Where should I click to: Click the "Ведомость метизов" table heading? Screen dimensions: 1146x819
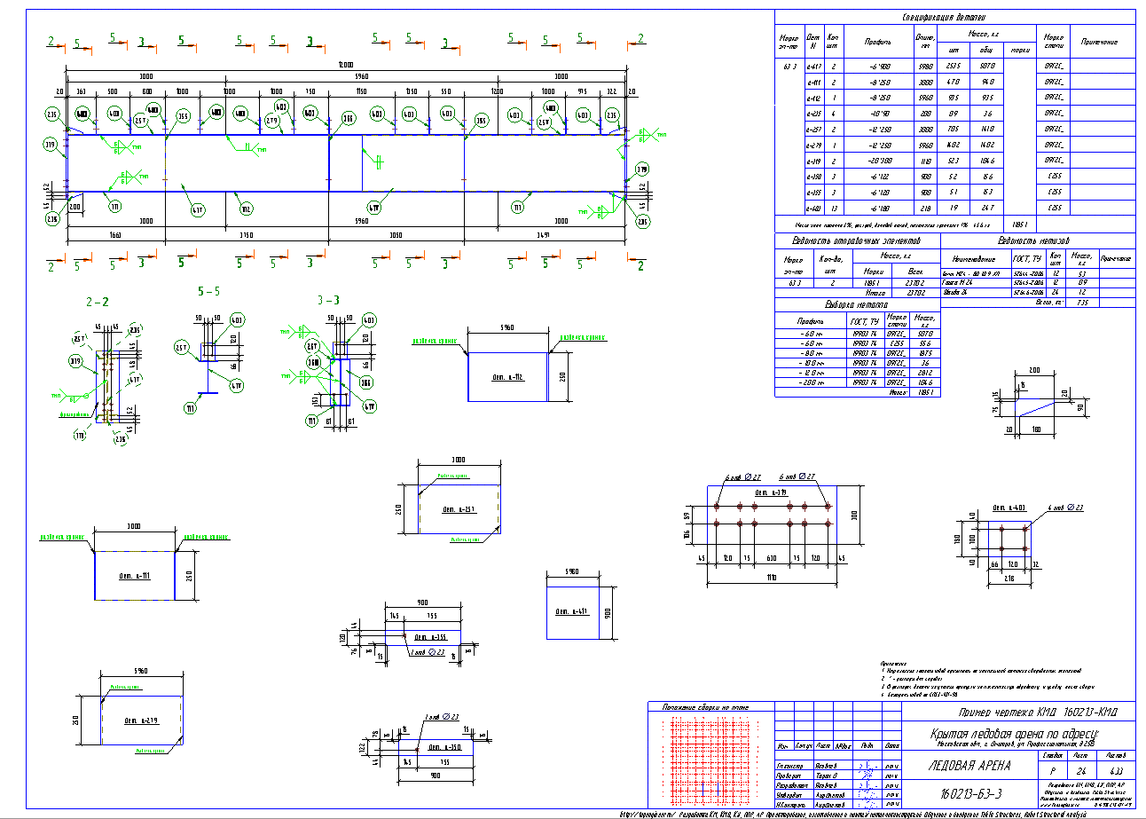pyautogui.click(x=1033, y=240)
